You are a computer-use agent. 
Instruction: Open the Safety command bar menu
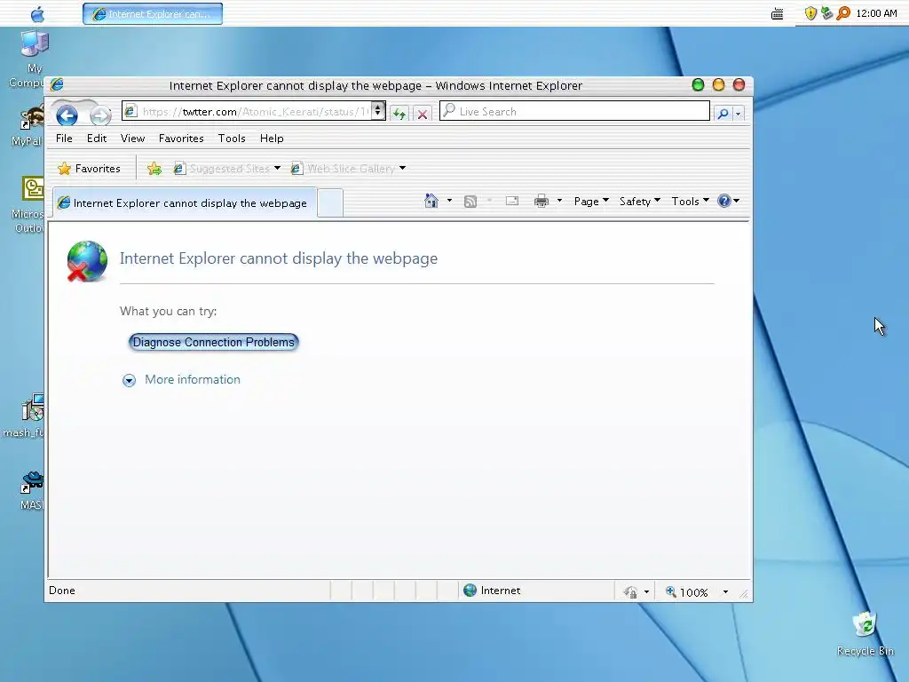coord(640,202)
